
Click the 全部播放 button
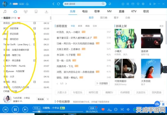(x=102, y=83)
